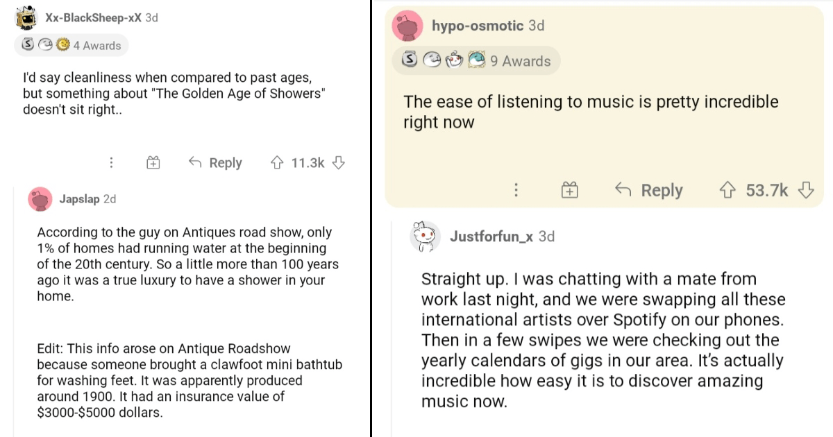Upvote hypo-osmotic's music comment
Image resolution: width=833 pixels, height=437 pixels.
[727, 190]
